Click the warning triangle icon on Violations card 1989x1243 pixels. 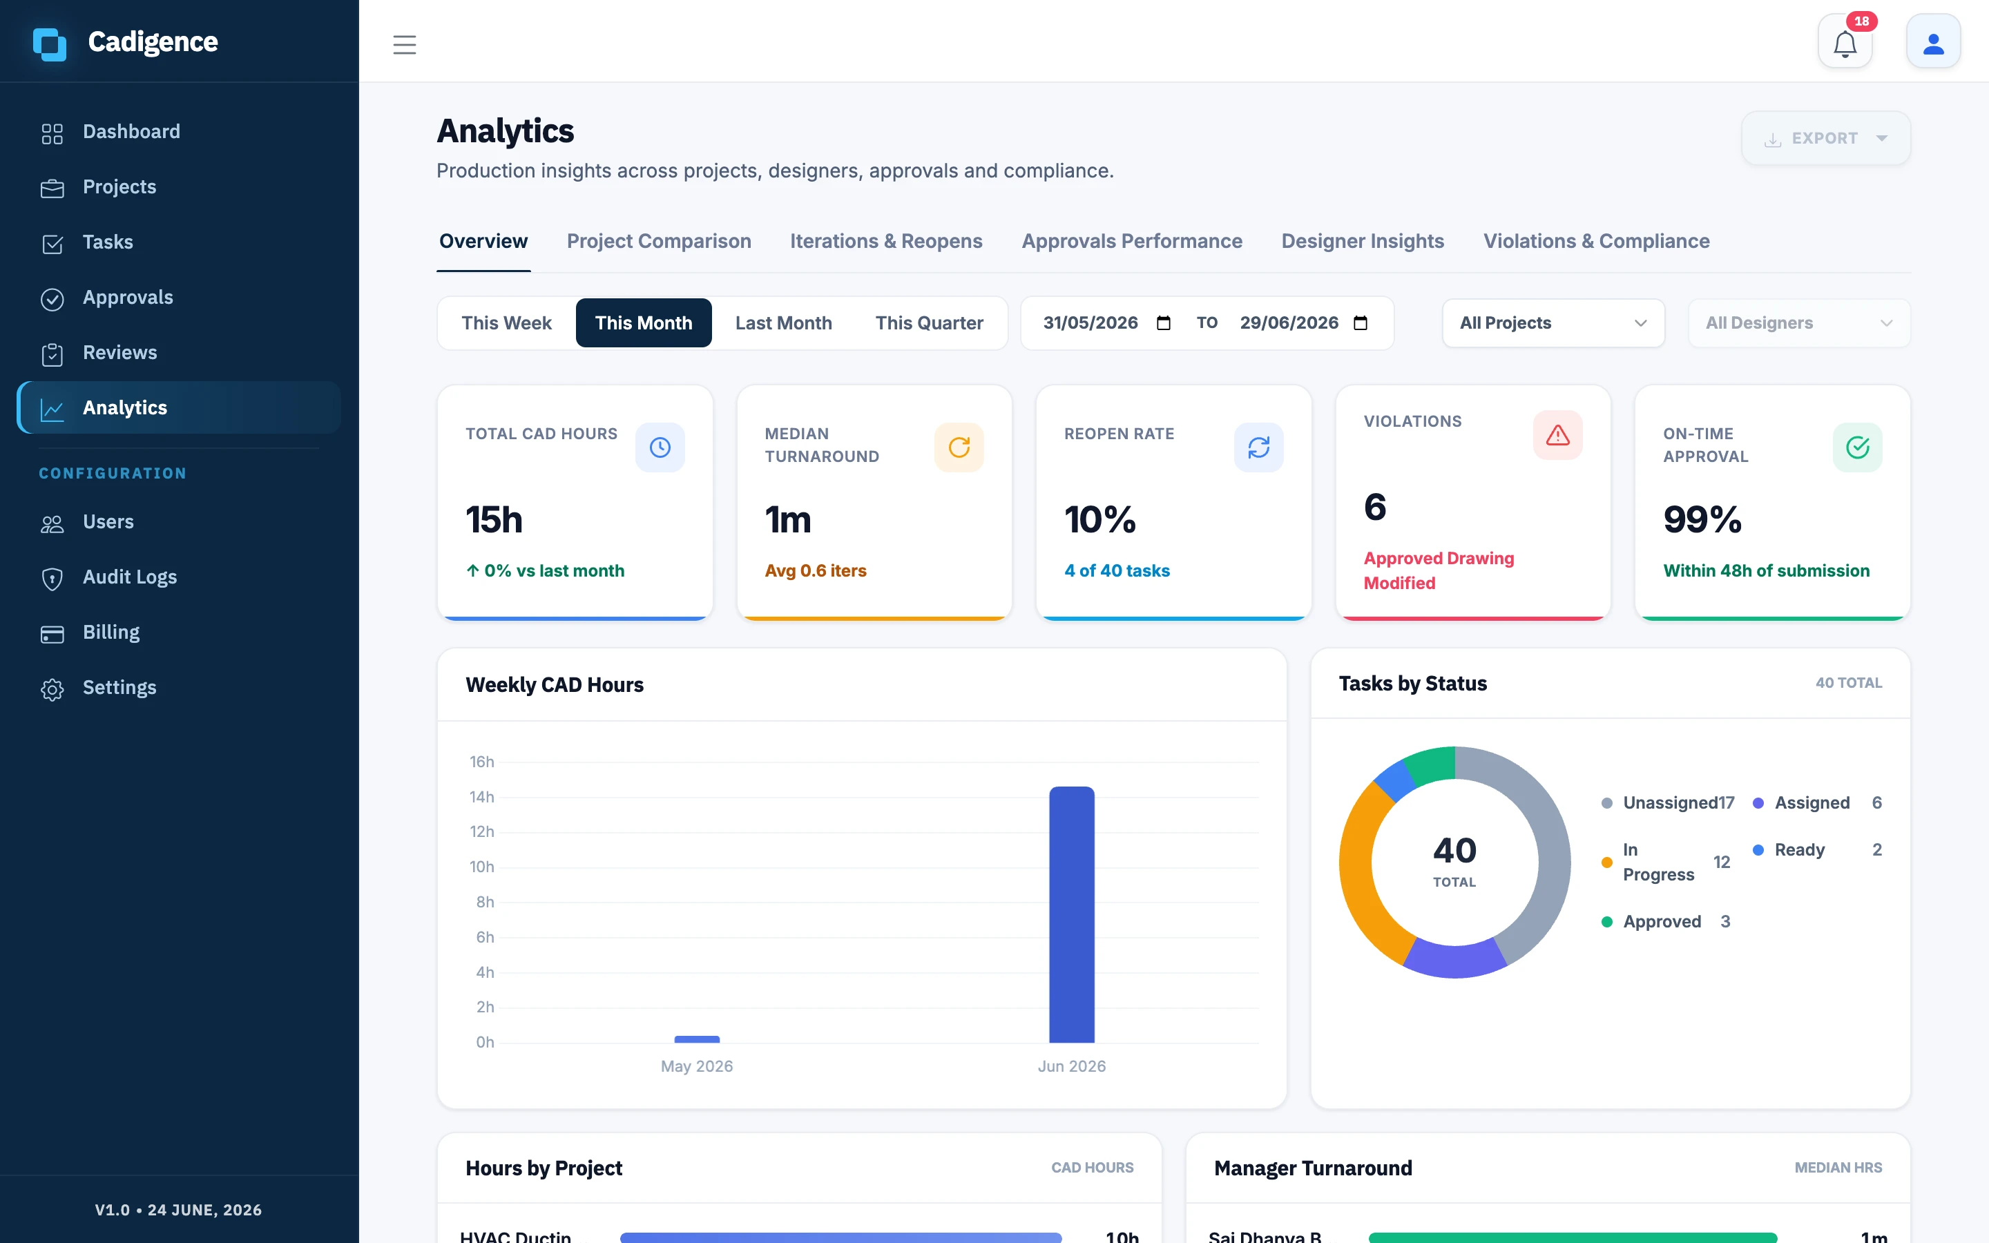1557,435
